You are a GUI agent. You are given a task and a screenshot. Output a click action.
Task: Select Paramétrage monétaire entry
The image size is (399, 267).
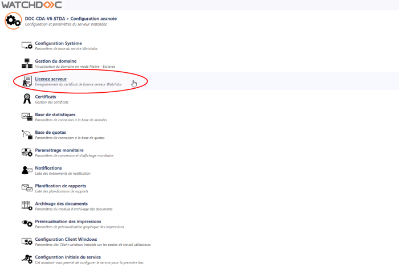[x=59, y=150]
